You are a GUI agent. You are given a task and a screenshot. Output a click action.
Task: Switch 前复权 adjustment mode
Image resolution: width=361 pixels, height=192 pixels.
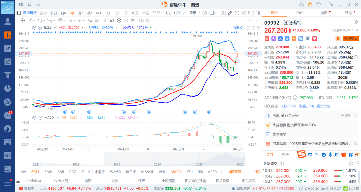point(238,28)
